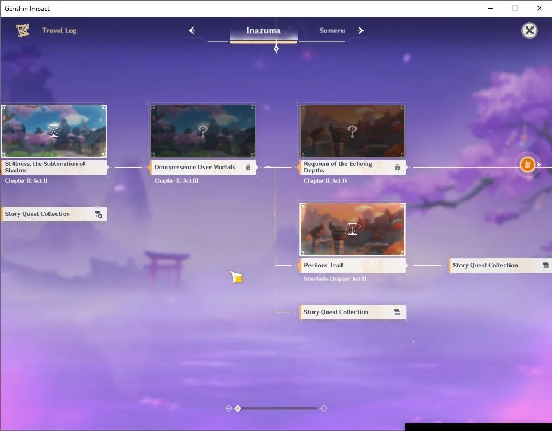Open Story Quest Collection under Chapter II Act II
Screen dimensions: 552x431
(x=54, y=214)
